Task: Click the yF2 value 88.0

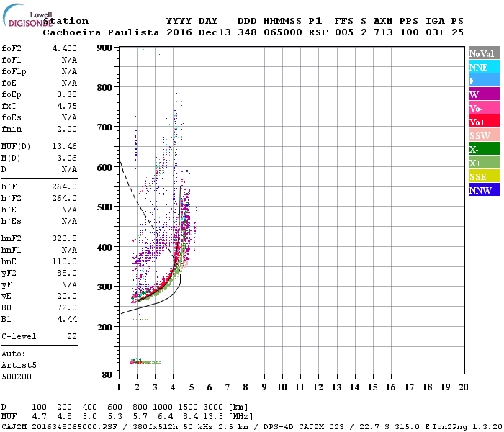Action: pos(67,273)
